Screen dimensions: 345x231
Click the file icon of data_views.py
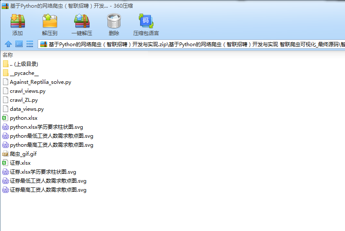[6, 109]
